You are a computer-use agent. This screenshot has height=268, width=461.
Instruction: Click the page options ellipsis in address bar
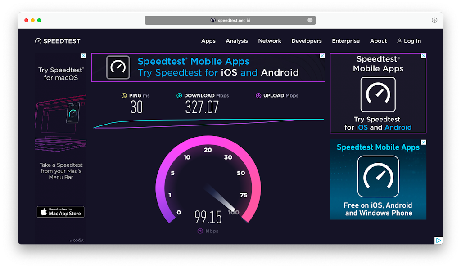pos(310,20)
